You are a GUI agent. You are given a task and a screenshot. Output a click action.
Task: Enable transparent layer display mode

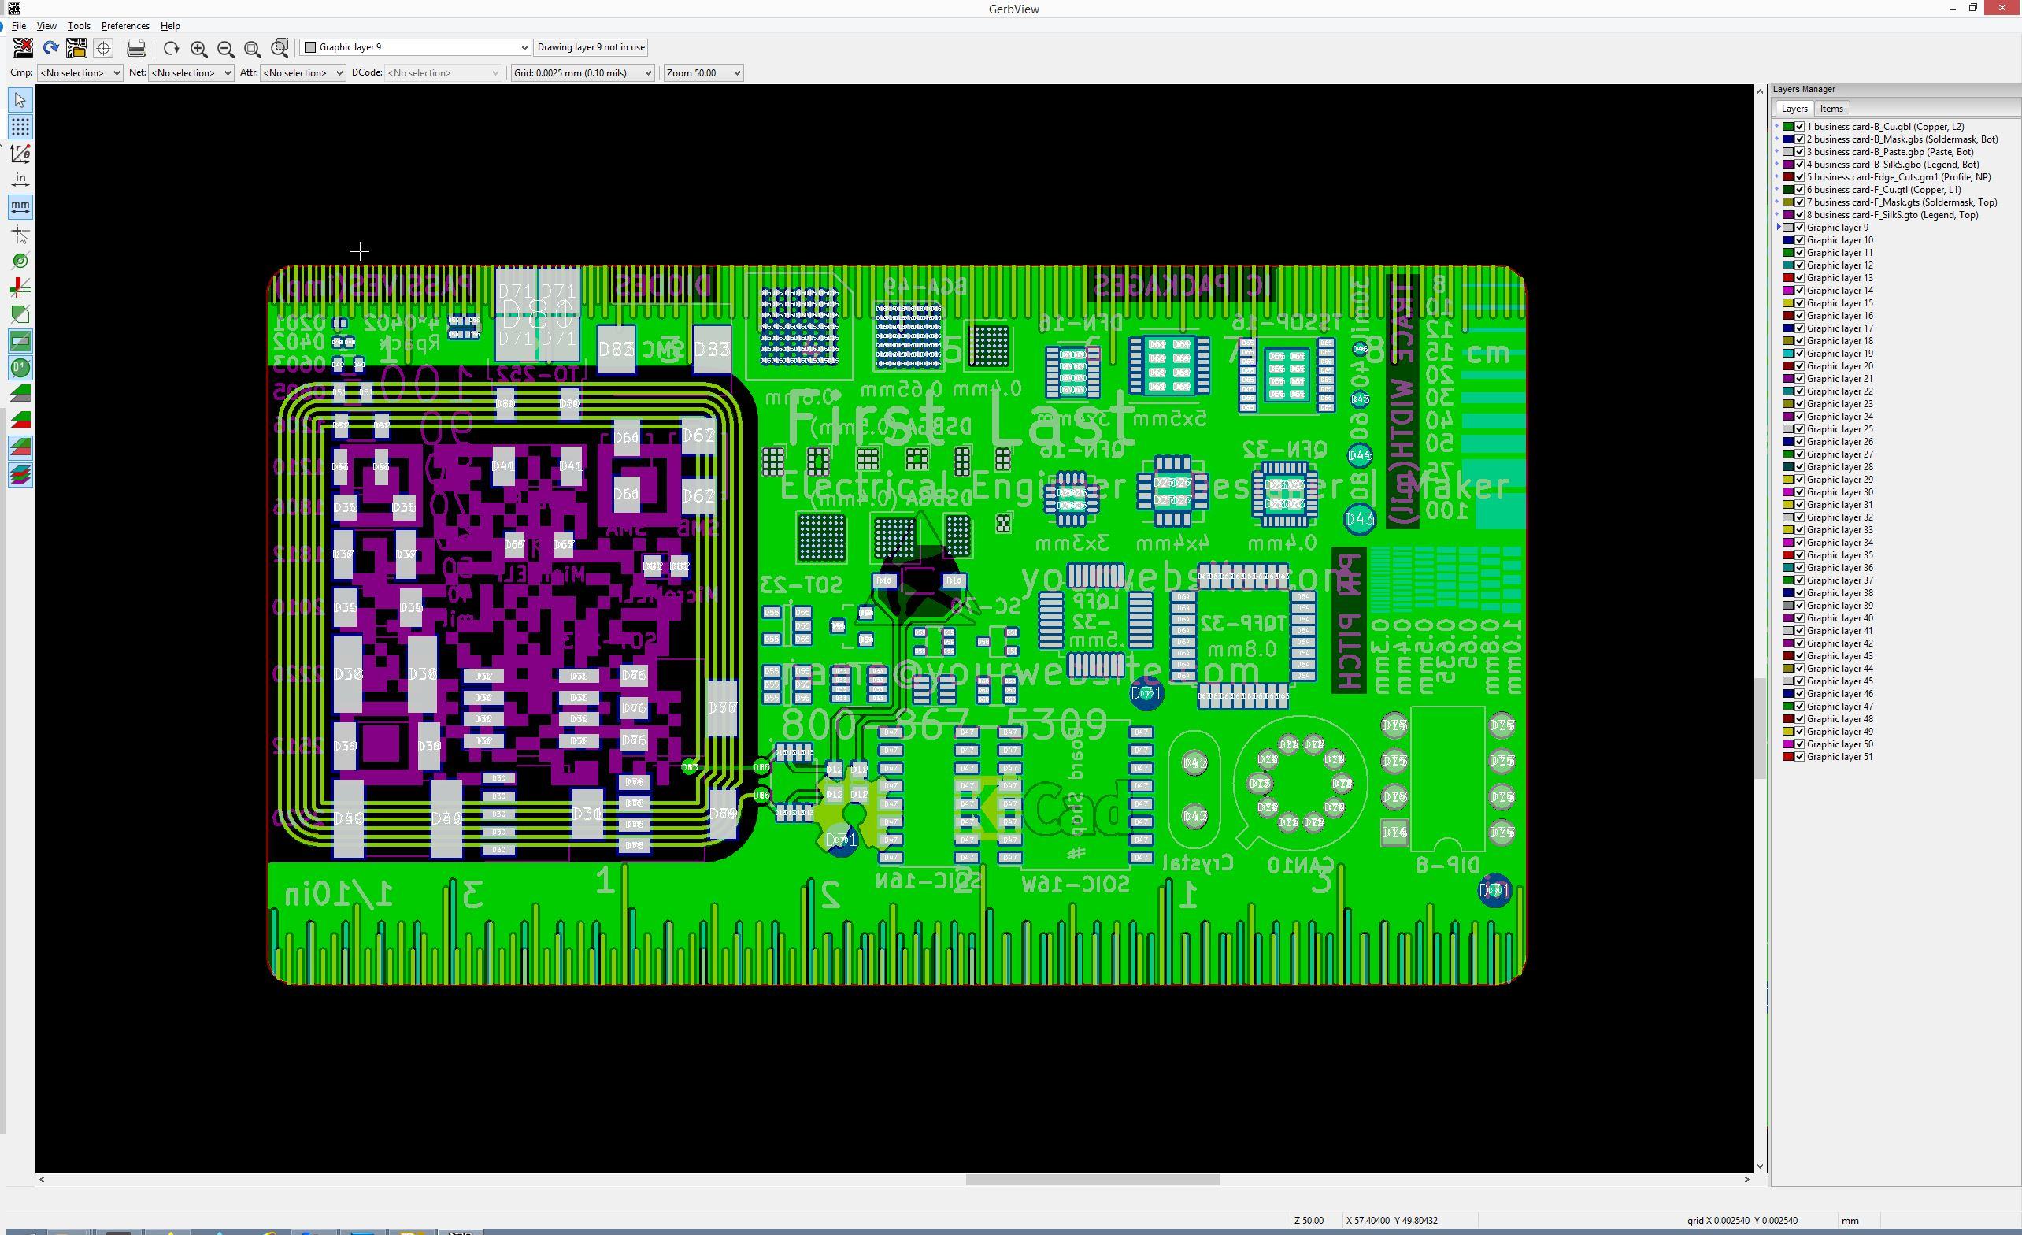(x=20, y=447)
